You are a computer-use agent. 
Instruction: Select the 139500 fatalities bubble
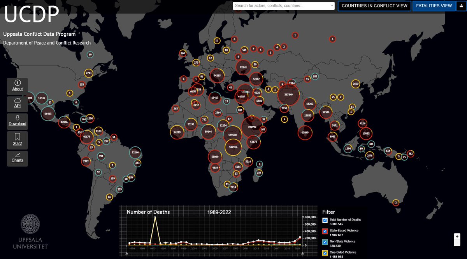click(233, 134)
